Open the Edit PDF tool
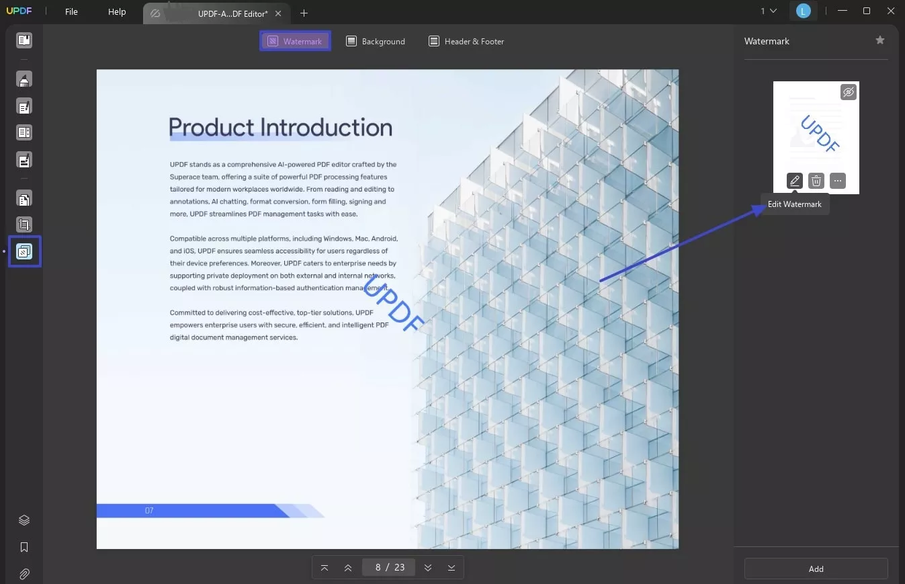This screenshot has width=905, height=584. click(24, 106)
